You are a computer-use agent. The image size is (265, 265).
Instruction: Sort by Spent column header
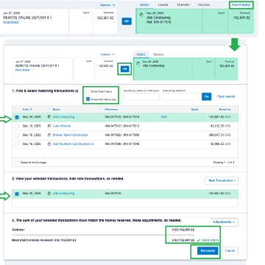point(194,110)
